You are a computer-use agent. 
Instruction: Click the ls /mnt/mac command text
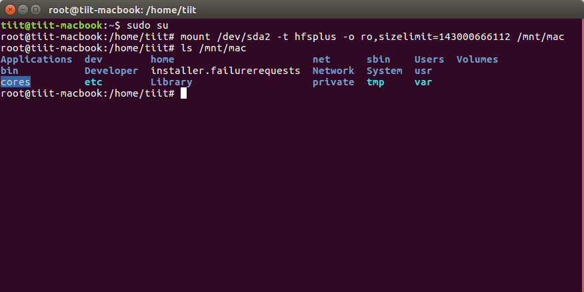tap(213, 48)
